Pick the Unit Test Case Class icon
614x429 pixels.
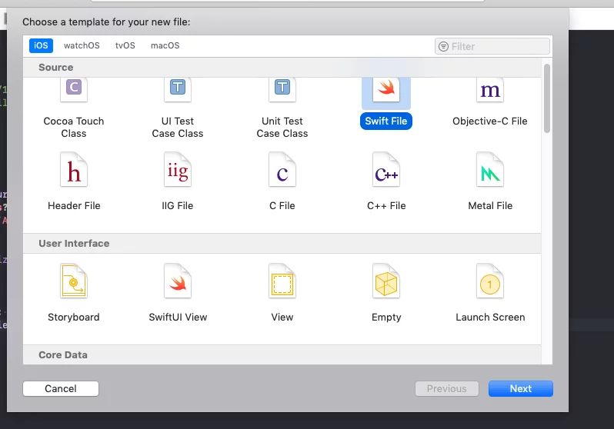[282, 90]
